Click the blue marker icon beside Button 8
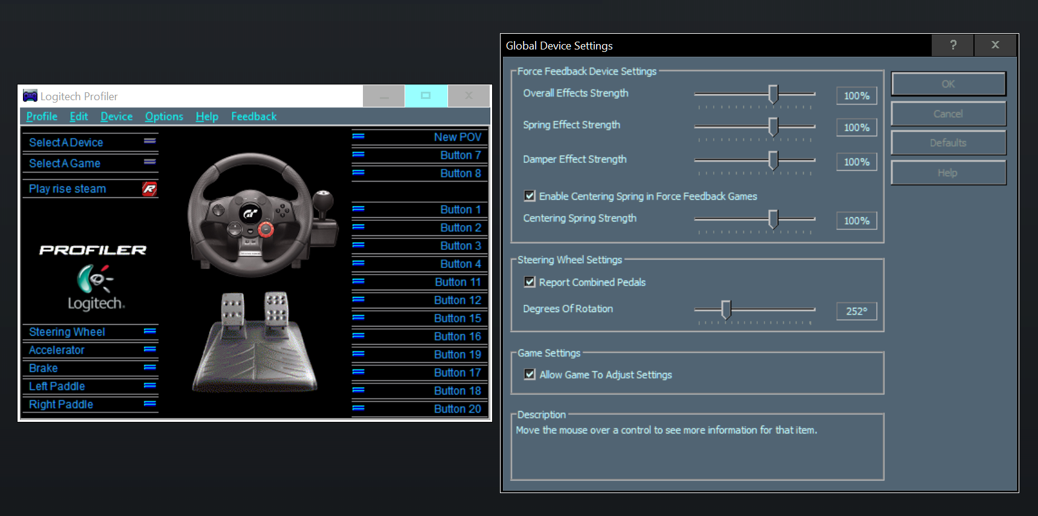The height and width of the screenshot is (516, 1038). (x=358, y=173)
